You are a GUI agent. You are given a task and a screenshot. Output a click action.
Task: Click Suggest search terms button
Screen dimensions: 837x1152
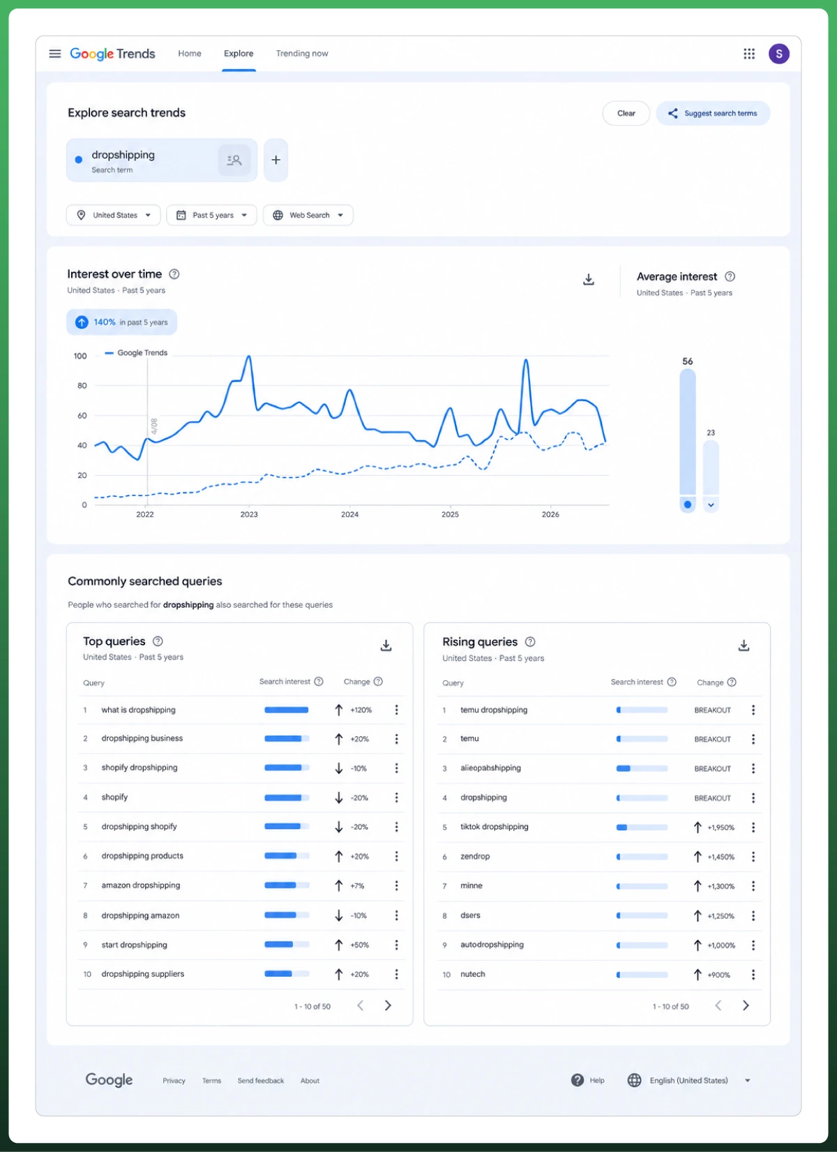click(x=713, y=113)
